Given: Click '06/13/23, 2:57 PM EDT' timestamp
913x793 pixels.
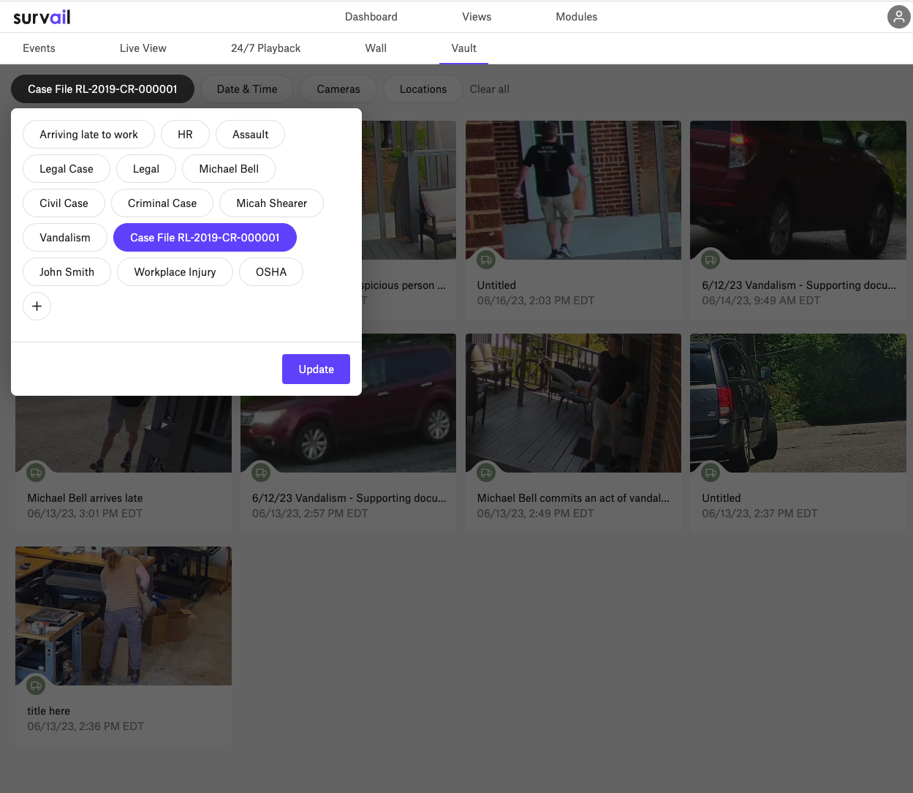Looking at the screenshot, I should click(310, 514).
